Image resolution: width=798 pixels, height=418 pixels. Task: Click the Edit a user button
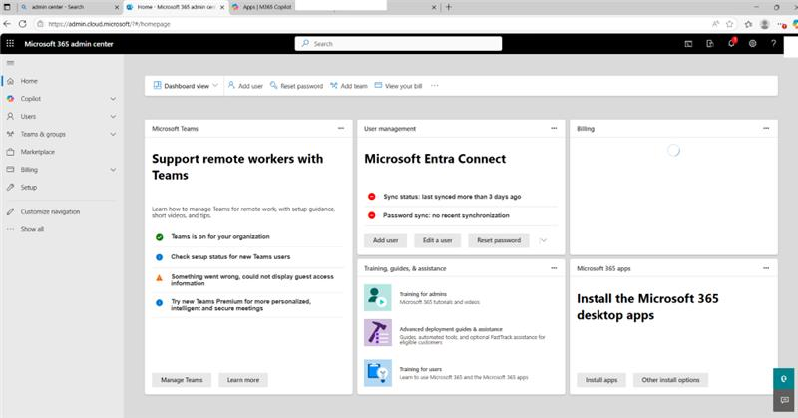[438, 240]
